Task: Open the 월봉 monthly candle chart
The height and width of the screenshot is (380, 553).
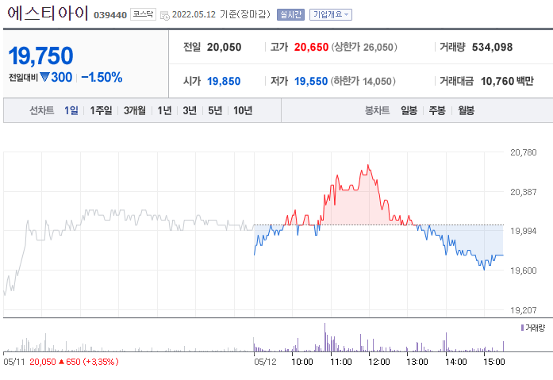Action: pos(467,111)
